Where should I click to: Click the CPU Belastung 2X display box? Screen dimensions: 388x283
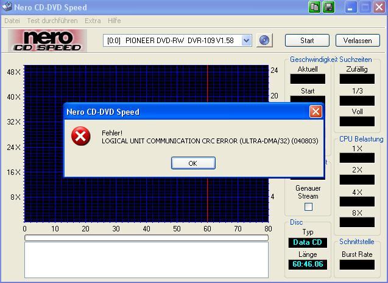tap(357, 180)
